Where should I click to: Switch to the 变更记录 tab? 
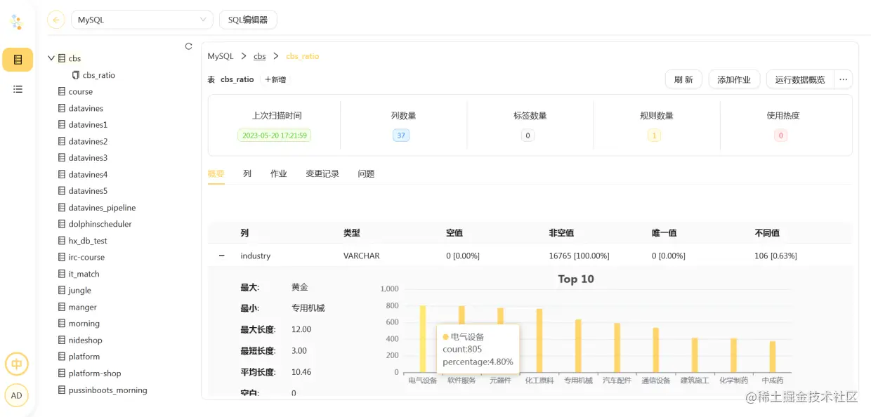coord(322,173)
